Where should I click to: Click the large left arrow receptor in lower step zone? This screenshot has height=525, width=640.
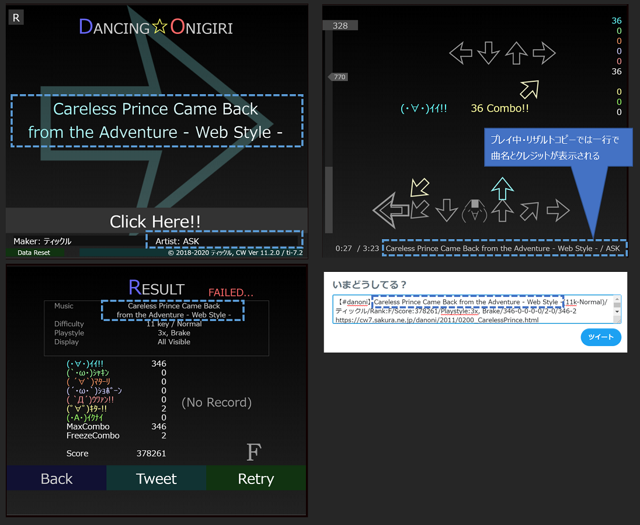tap(391, 210)
